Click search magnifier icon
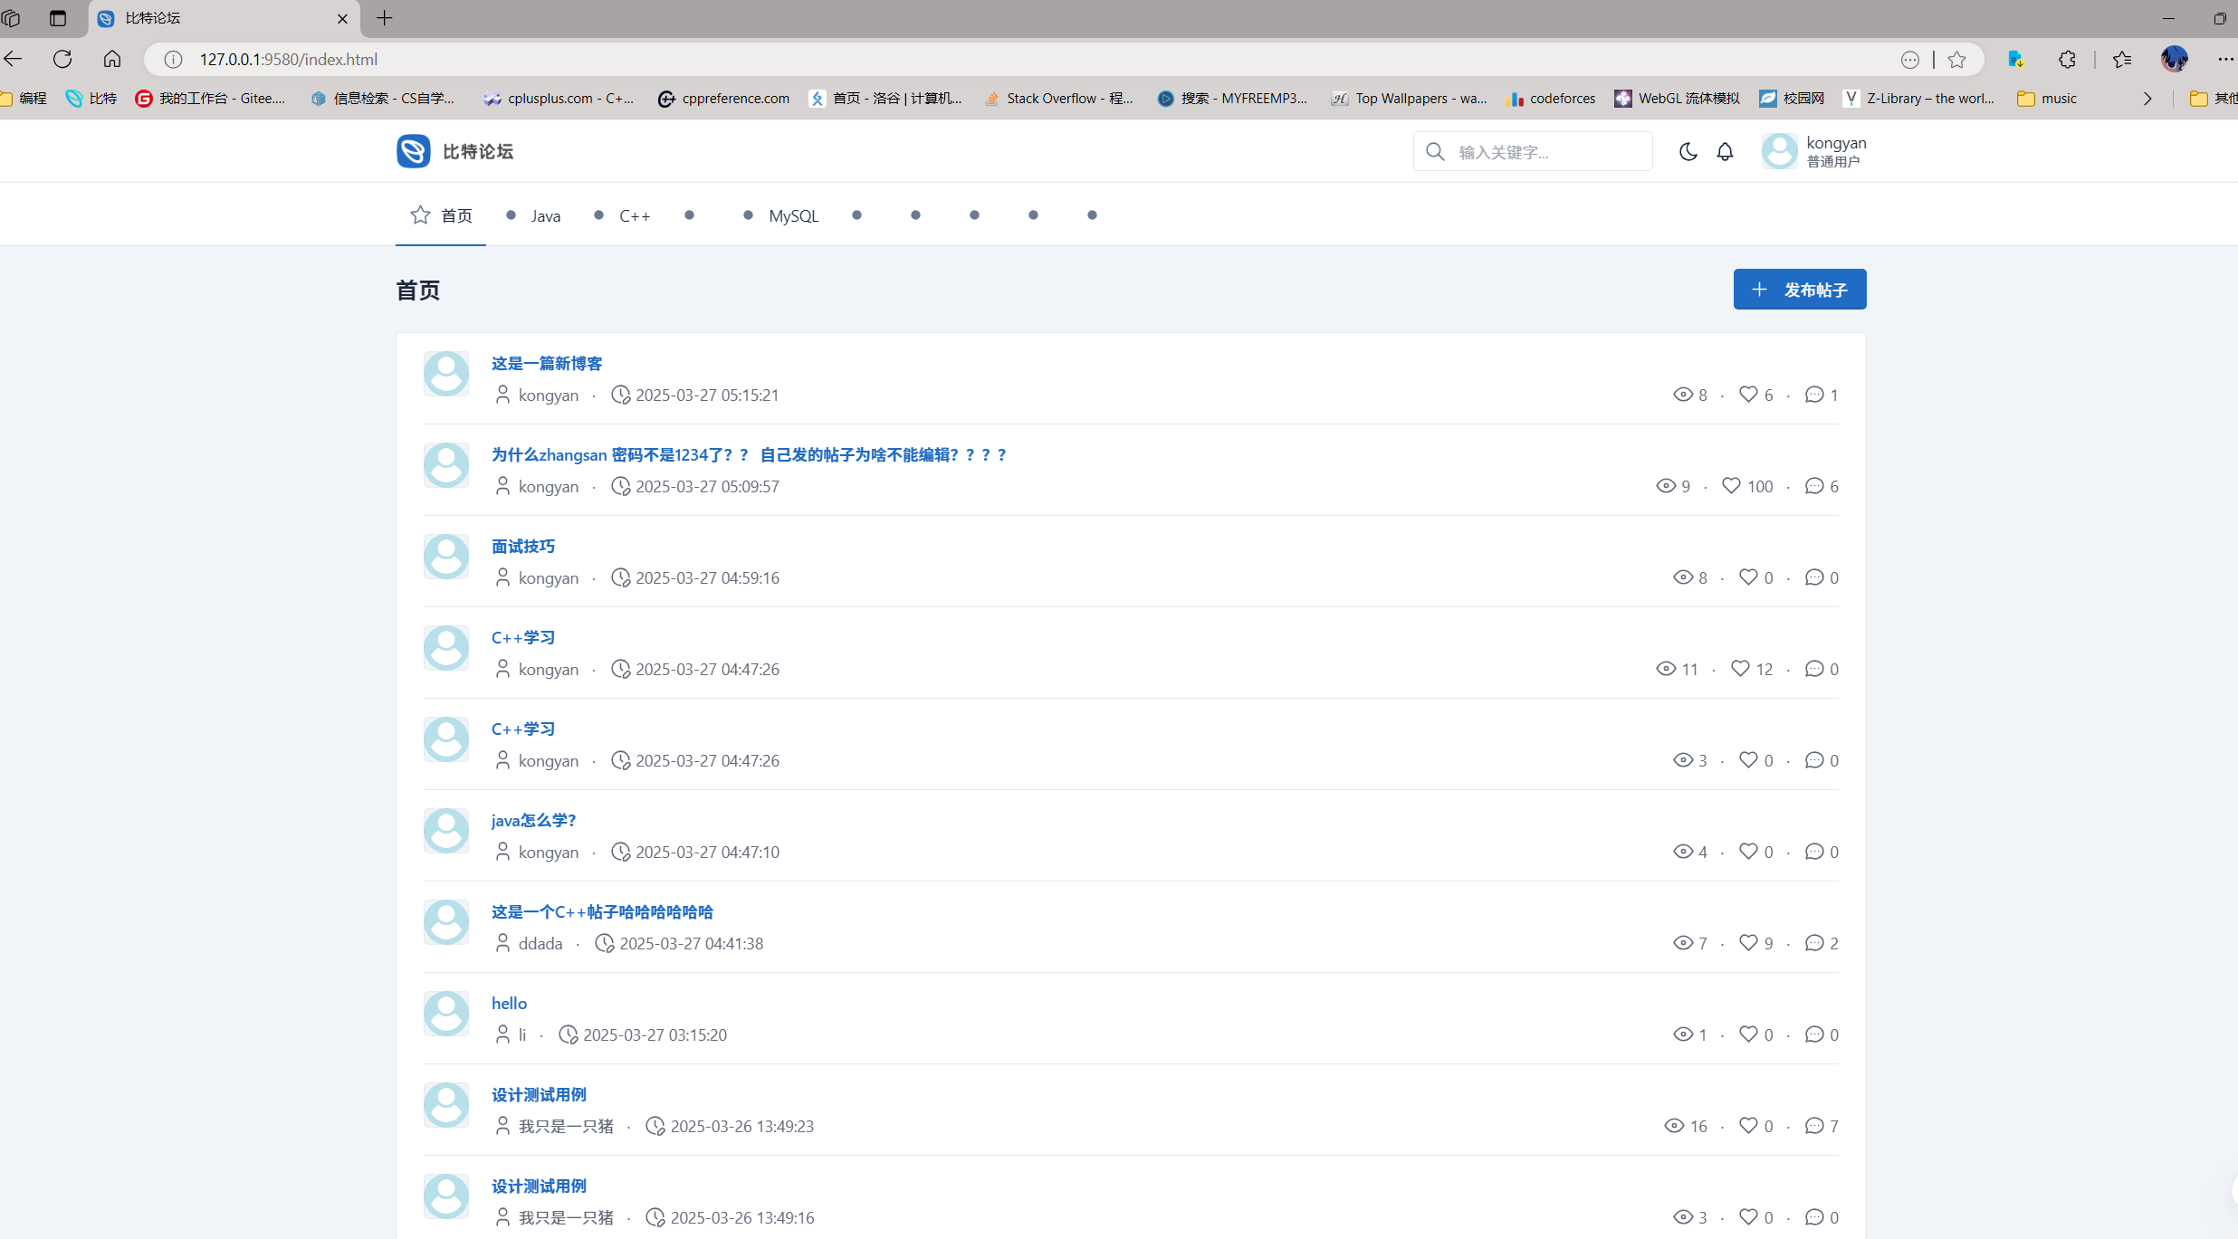 pos(1435,151)
